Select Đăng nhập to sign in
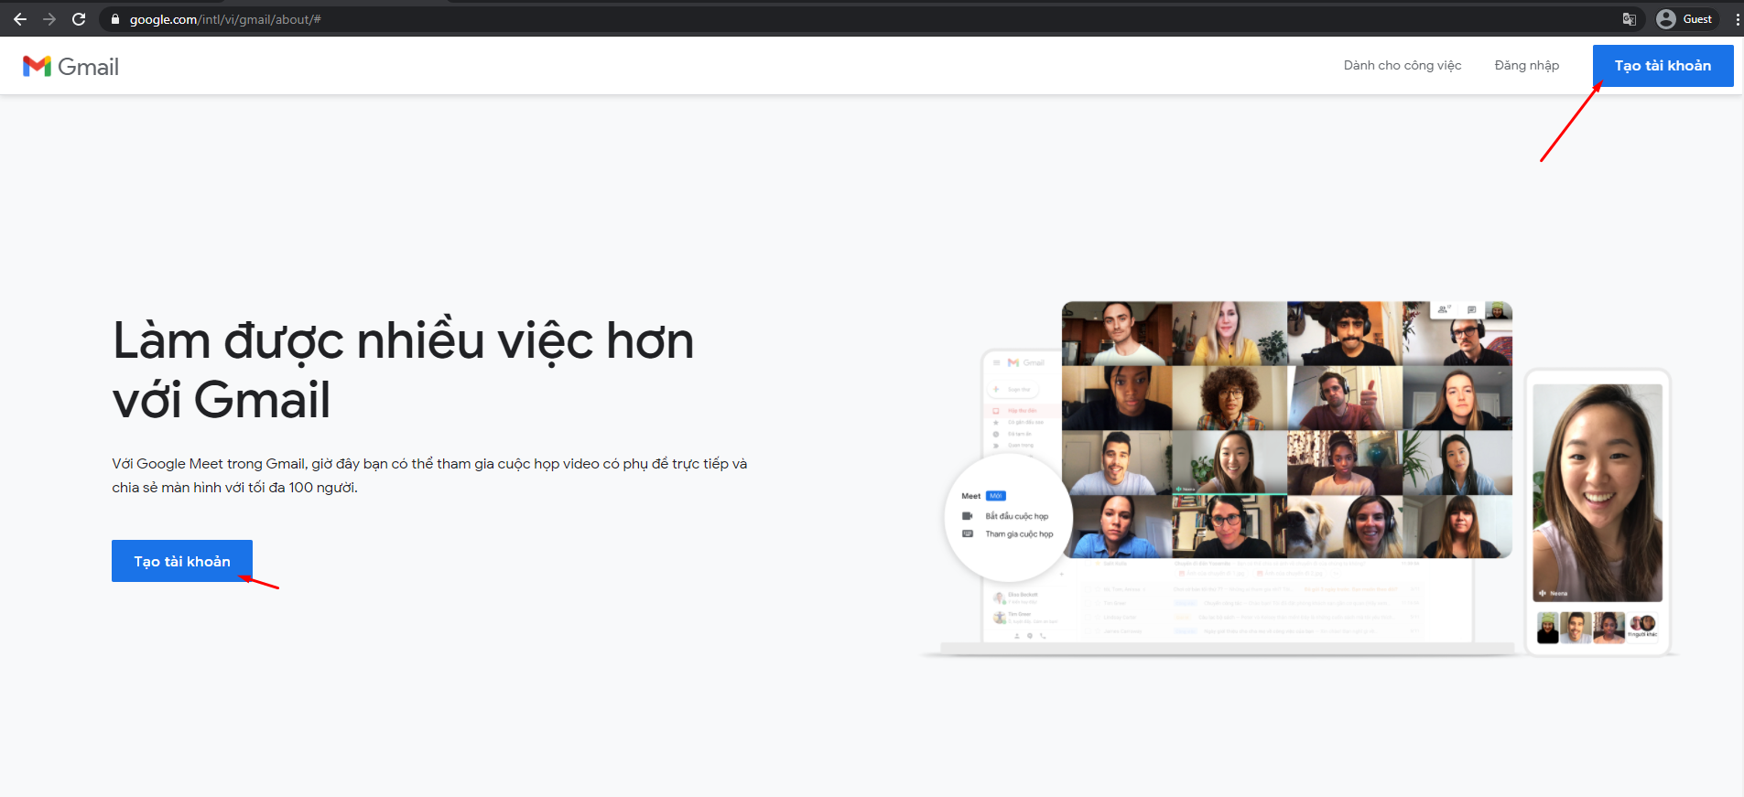This screenshot has height=797, width=1744. 1526,66
